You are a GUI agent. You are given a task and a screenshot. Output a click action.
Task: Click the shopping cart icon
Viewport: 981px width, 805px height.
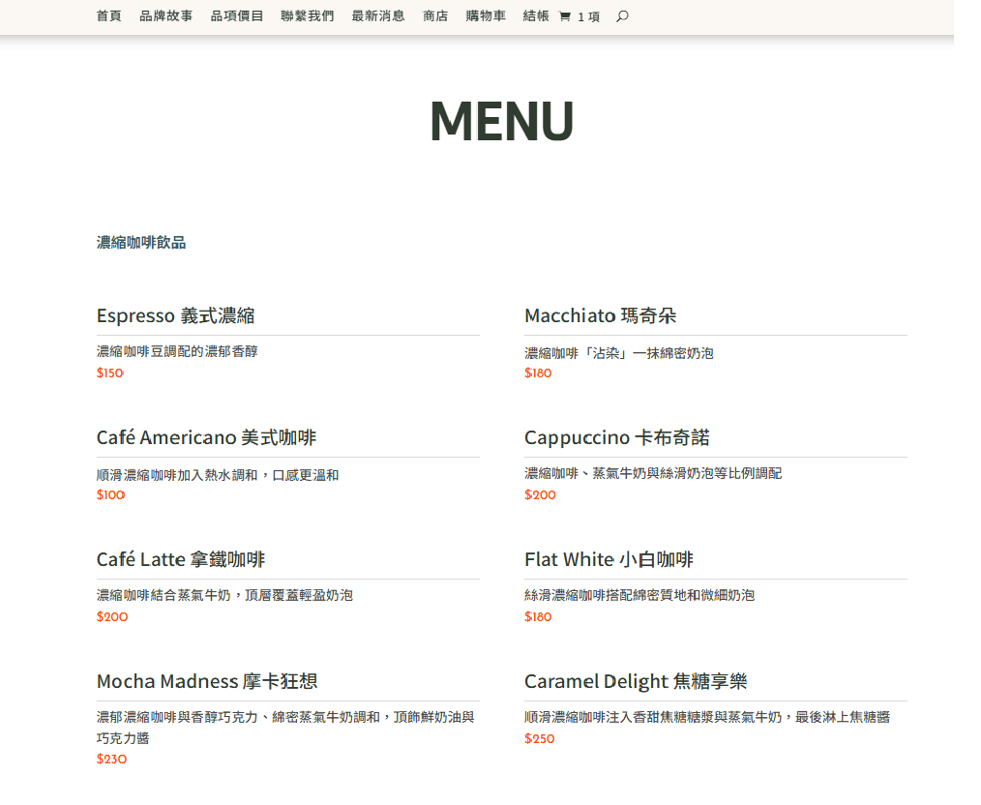point(564,16)
